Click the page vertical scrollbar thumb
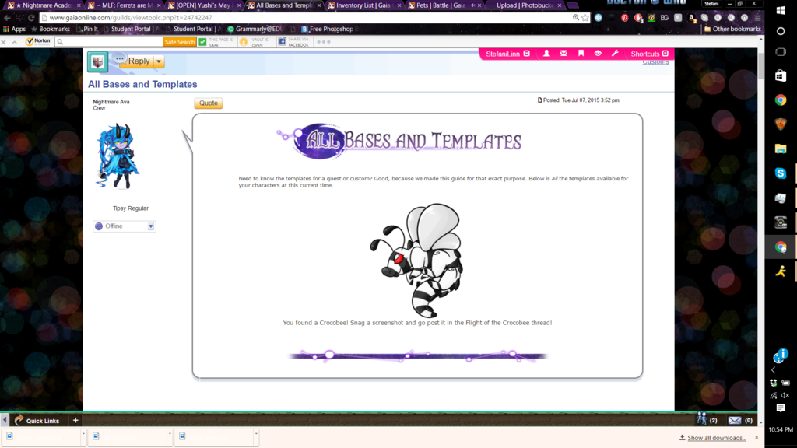 [x=760, y=66]
